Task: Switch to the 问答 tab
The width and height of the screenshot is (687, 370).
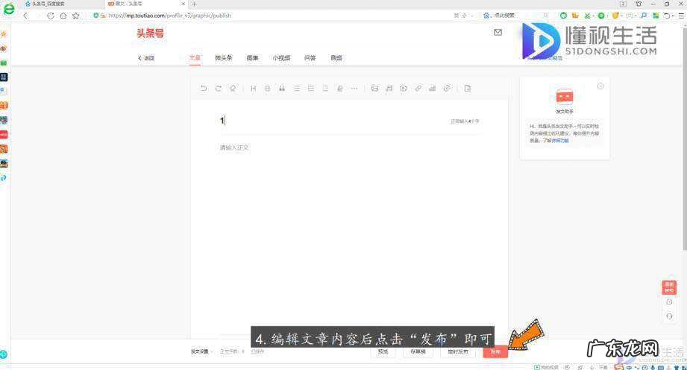Action: click(x=310, y=58)
